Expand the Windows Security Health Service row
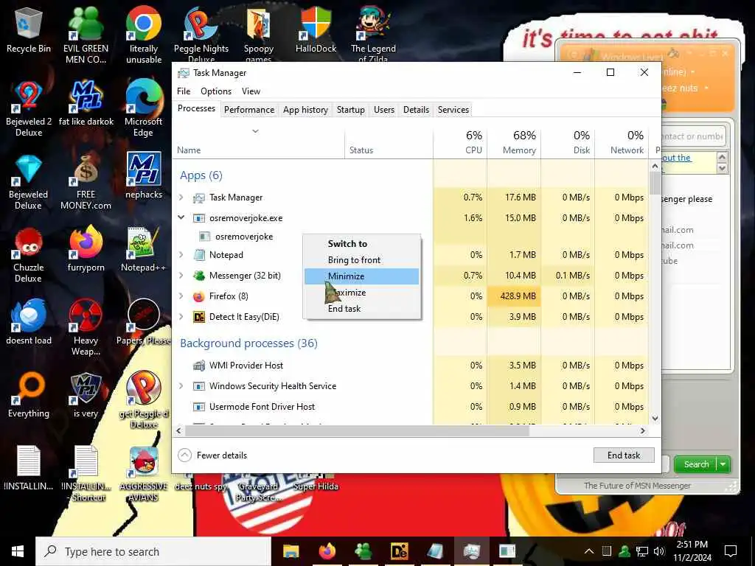755x566 pixels. [181, 386]
